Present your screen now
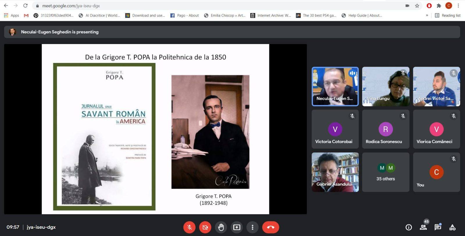Screen dimensions: 465x236 (x=237, y=227)
